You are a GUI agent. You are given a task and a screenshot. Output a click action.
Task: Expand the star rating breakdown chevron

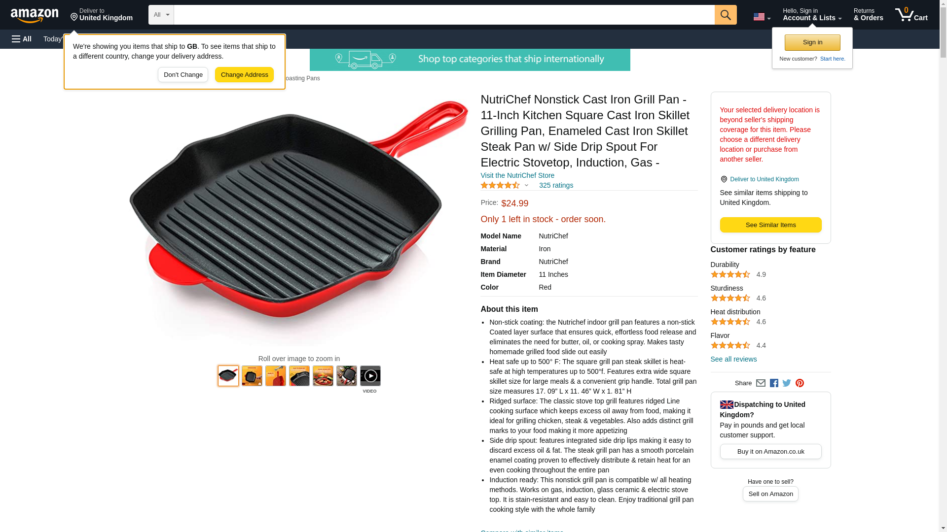point(526,186)
